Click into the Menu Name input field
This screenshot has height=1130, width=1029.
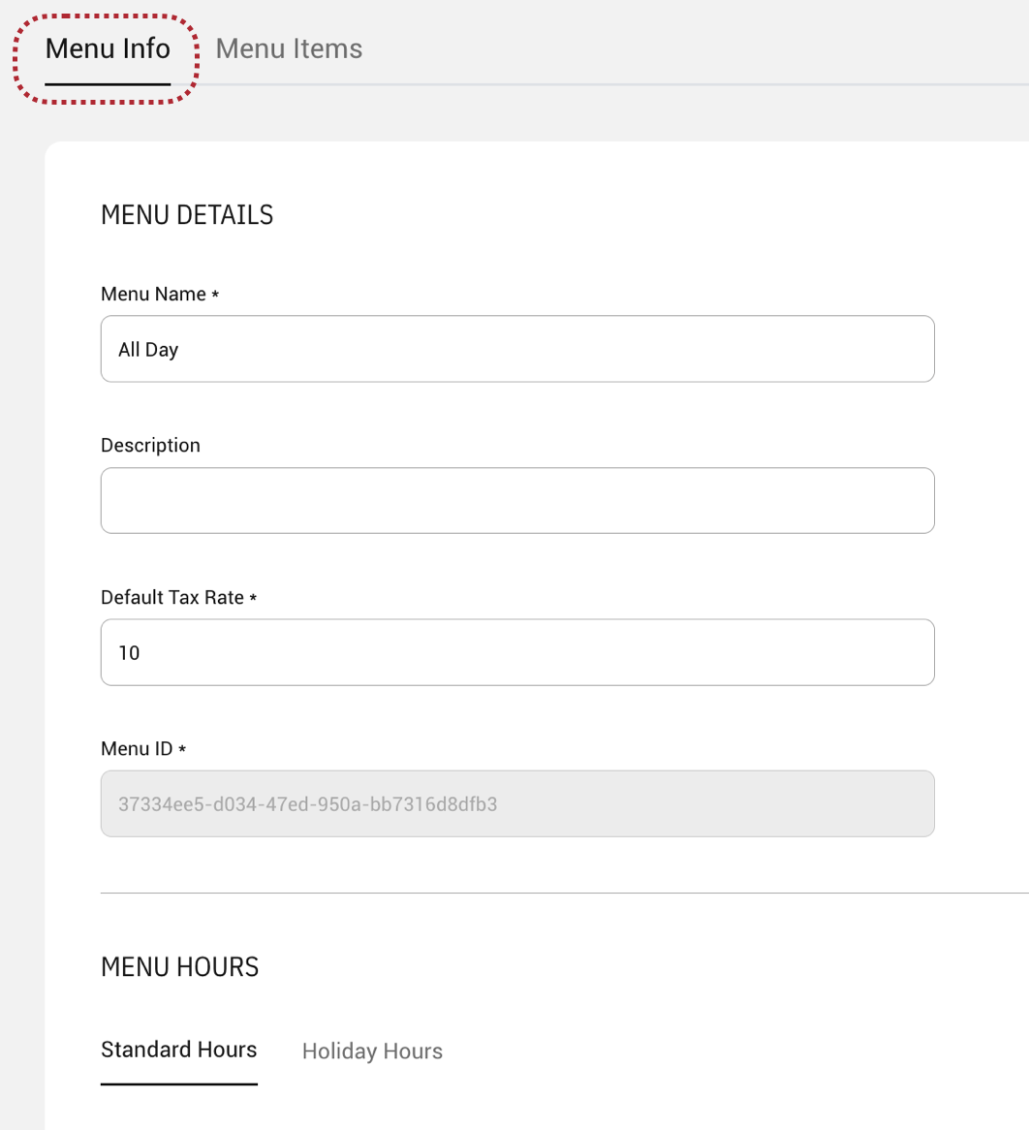point(517,349)
